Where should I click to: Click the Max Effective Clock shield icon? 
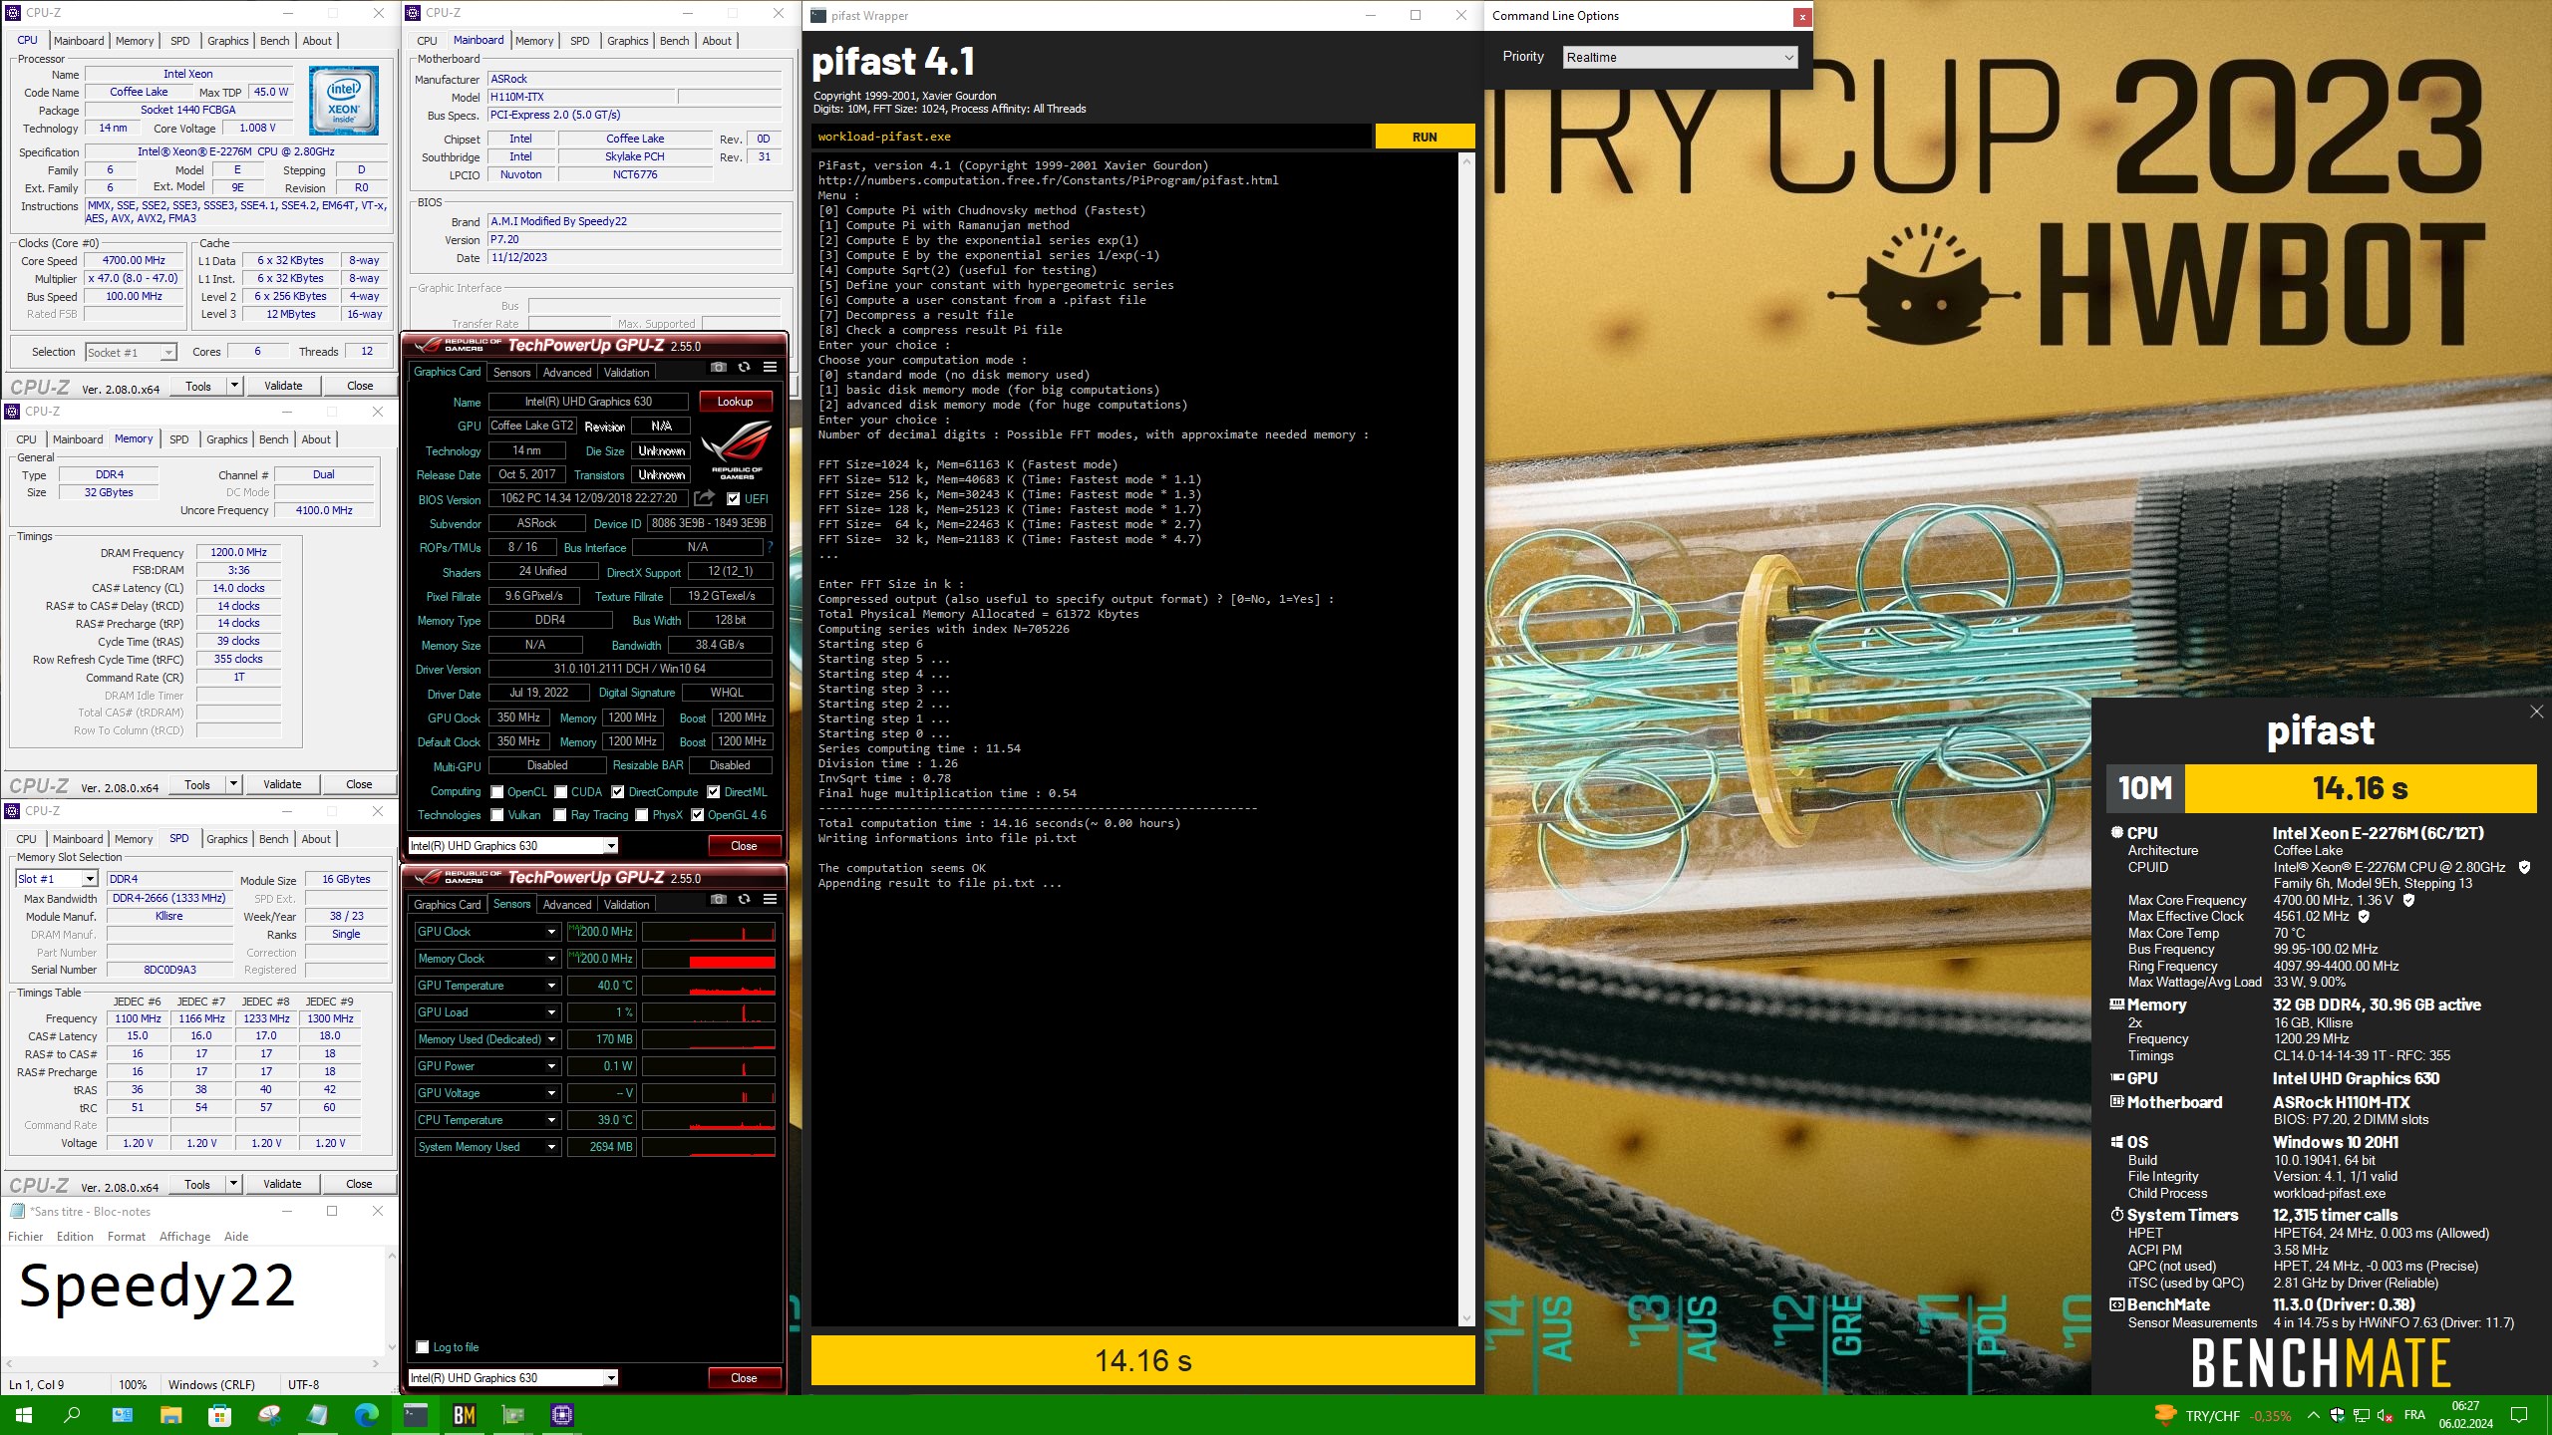tap(2364, 916)
